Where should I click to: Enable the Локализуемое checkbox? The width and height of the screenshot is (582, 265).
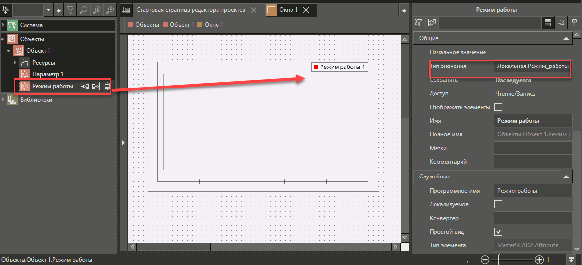pyautogui.click(x=498, y=204)
